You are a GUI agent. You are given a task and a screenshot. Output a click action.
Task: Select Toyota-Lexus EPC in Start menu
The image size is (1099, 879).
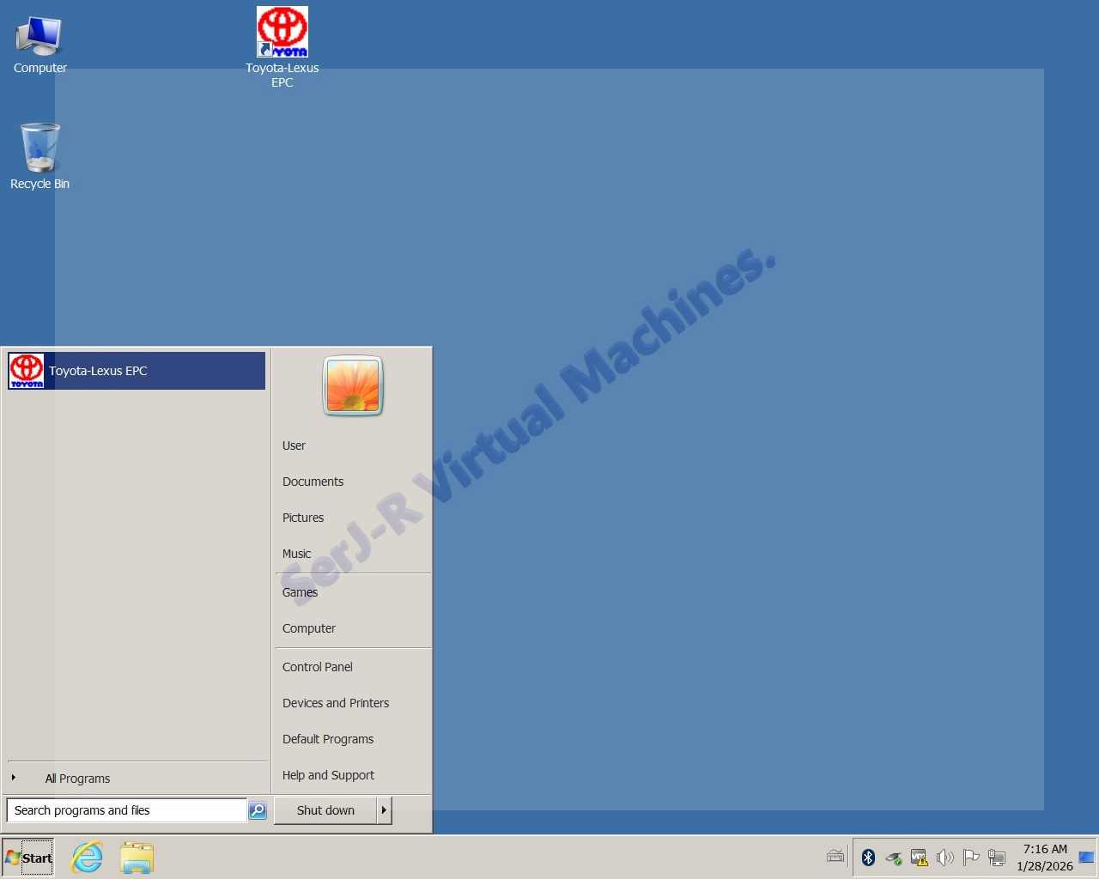click(137, 371)
